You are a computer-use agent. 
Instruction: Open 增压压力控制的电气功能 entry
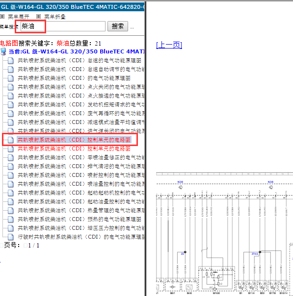pos(81,228)
